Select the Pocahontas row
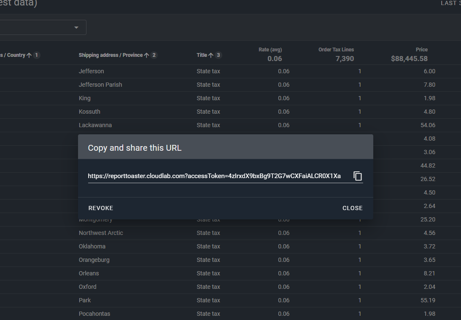The width and height of the screenshot is (461, 320). click(x=94, y=314)
